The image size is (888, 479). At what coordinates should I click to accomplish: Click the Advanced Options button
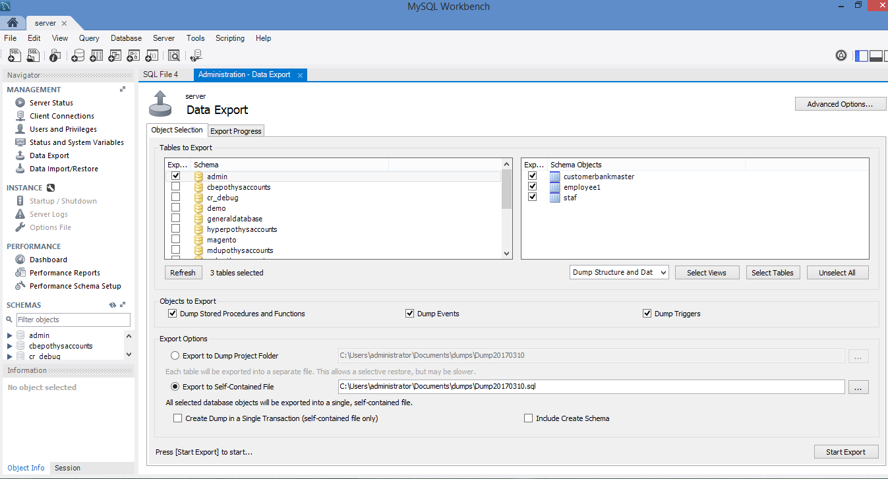click(x=841, y=104)
